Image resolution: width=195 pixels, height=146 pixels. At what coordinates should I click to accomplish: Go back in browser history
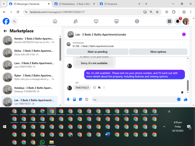(4, 12)
